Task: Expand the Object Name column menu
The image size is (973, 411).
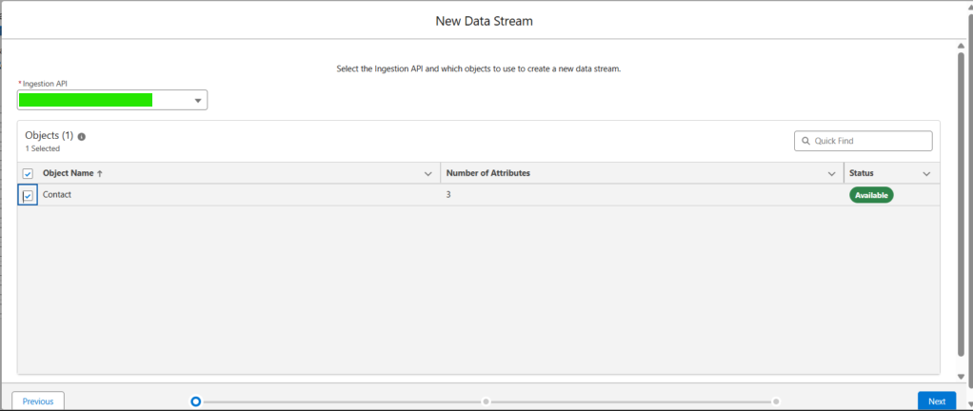Action: (427, 174)
